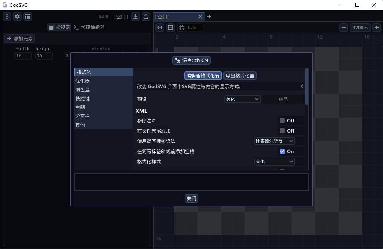Screen dimensions: 383x249
Task: Open the three-dot main menu icon
Action: click(x=7, y=16)
